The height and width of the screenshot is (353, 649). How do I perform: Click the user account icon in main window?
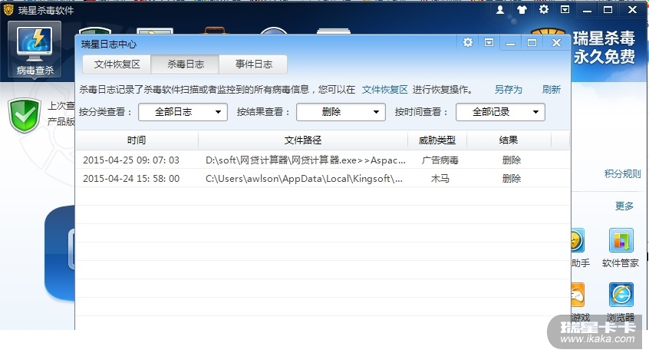pyautogui.click(x=500, y=9)
